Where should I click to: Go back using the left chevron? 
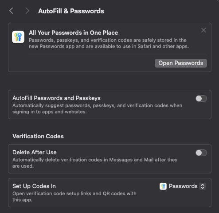coord(12,11)
